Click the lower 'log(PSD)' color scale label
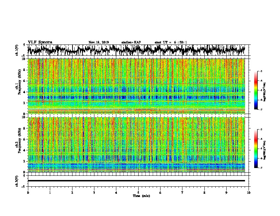The width and height of the screenshot is (280, 216). point(265,150)
